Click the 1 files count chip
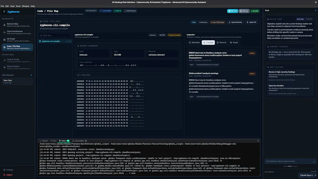 (x=194, y=22)
